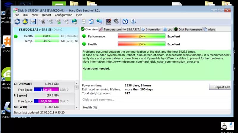The height and width of the screenshot is (133, 238).
Task: Click the '2538 days, 8 hours' power on value
Action: 138,85
